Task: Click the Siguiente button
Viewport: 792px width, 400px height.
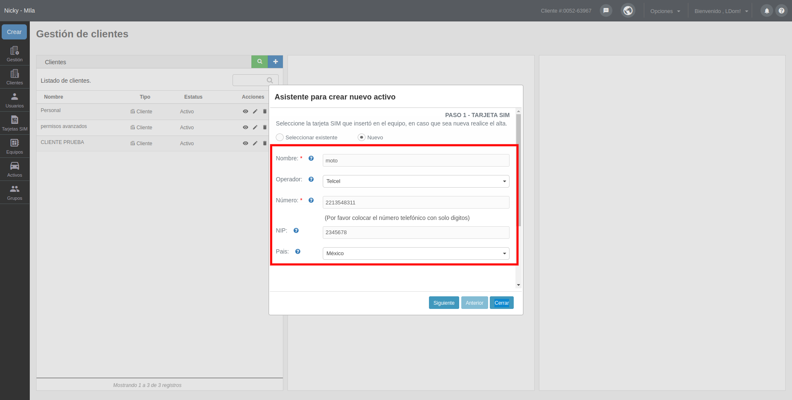Action: (x=444, y=303)
